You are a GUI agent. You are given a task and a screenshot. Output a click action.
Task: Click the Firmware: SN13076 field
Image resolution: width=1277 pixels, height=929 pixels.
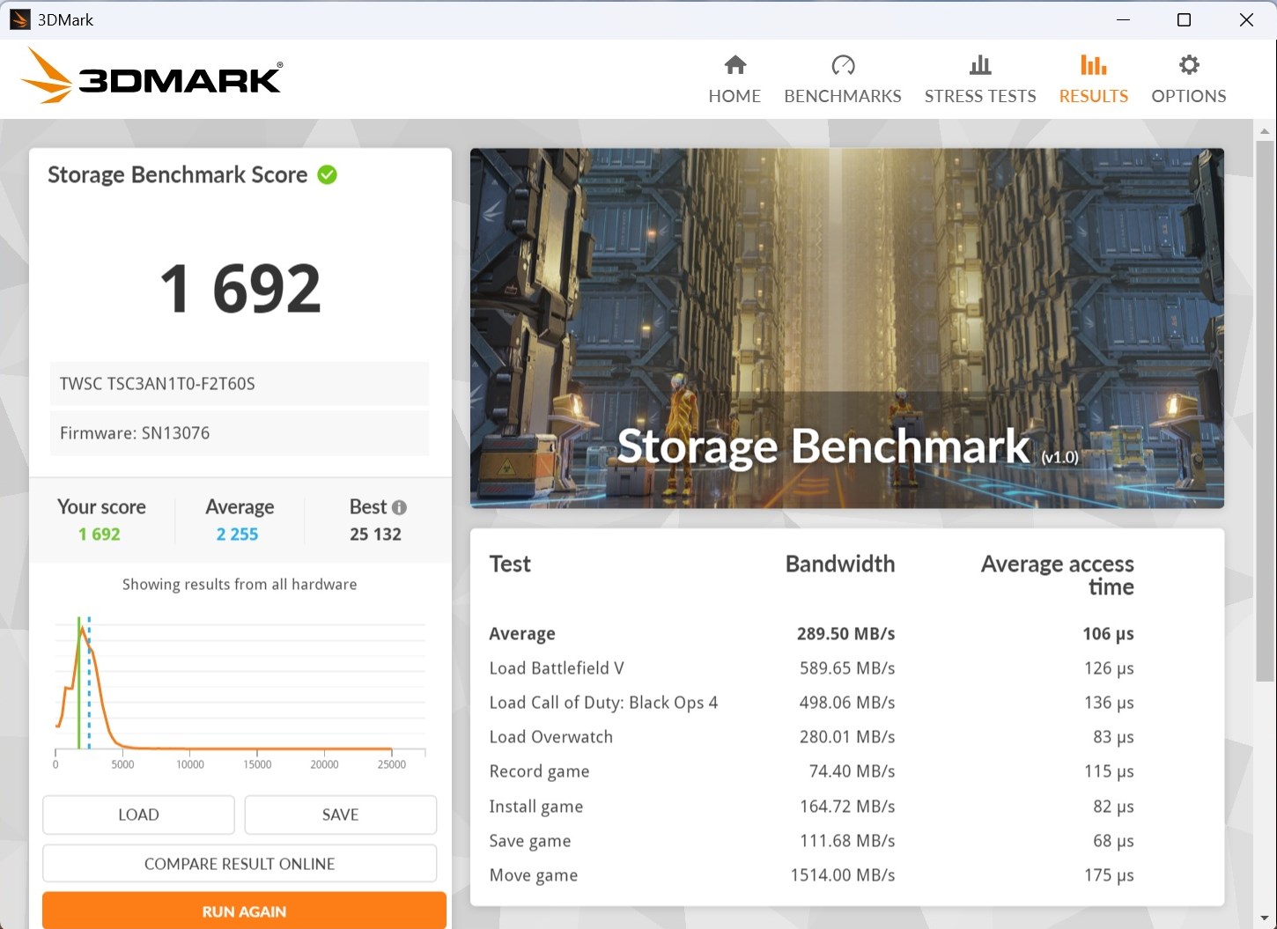click(240, 433)
